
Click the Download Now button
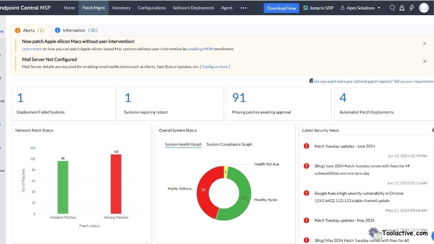coord(281,7)
